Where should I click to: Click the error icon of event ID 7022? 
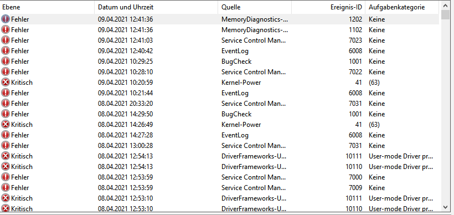pyautogui.click(x=5, y=72)
